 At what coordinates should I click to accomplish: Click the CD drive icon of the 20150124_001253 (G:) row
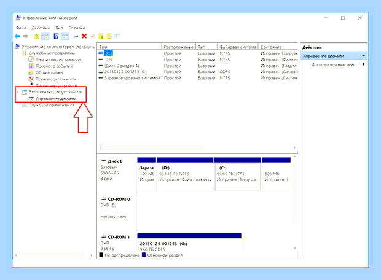point(101,72)
